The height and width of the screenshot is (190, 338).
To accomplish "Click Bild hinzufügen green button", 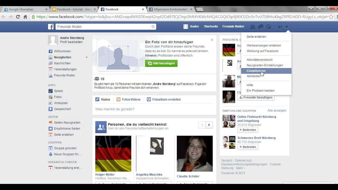I will (161, 63).
